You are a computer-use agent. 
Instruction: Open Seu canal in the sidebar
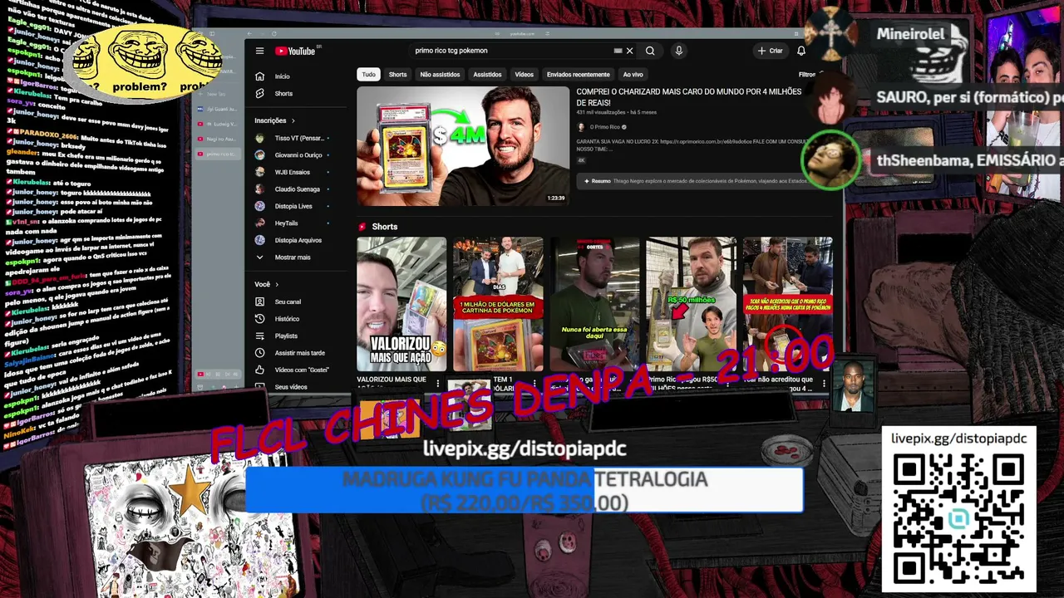click(295, 301)
